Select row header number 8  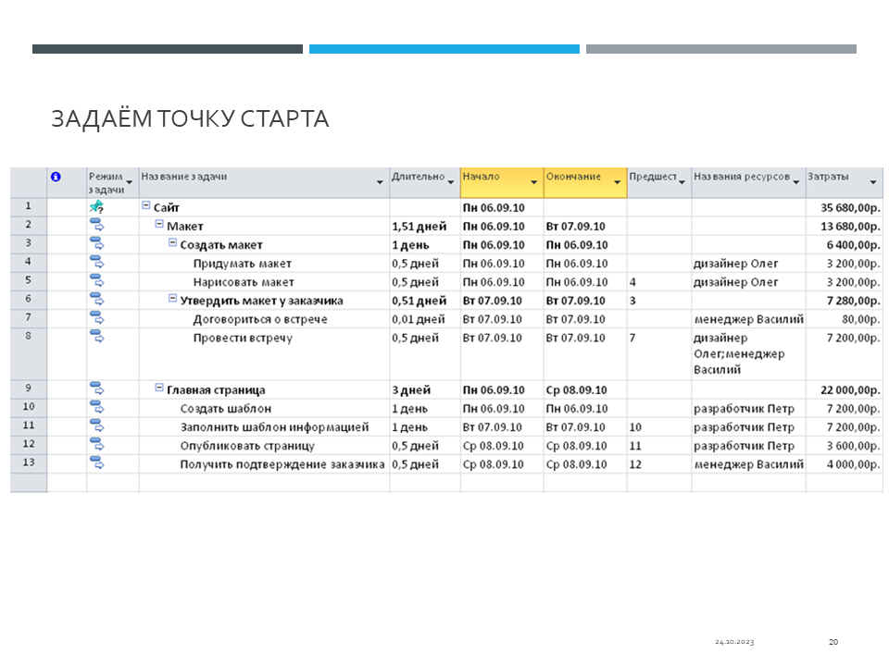29,354
